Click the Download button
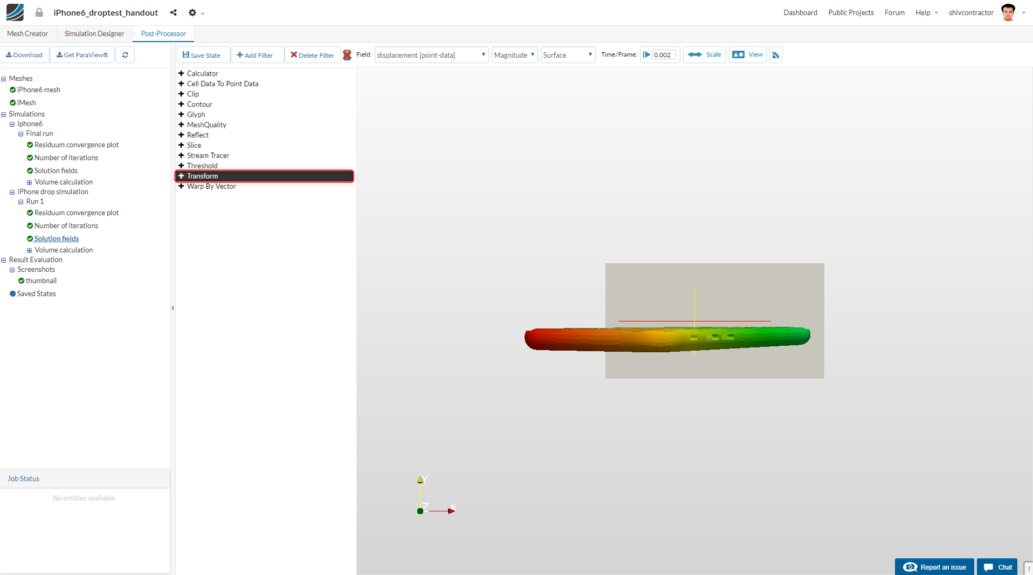Viewport: 1033px width, 575px height. tap(24, 55)
